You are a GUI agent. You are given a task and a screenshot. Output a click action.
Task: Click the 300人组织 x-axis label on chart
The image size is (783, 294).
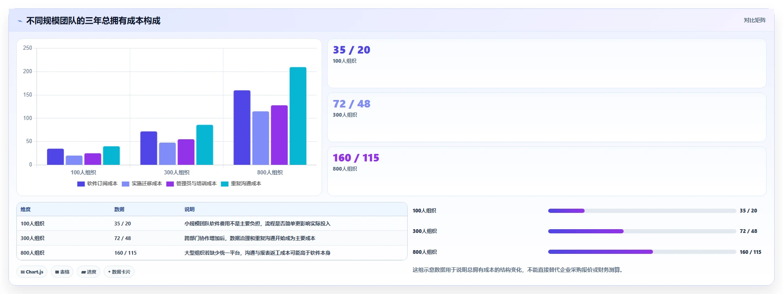click(x=177, y=172)
